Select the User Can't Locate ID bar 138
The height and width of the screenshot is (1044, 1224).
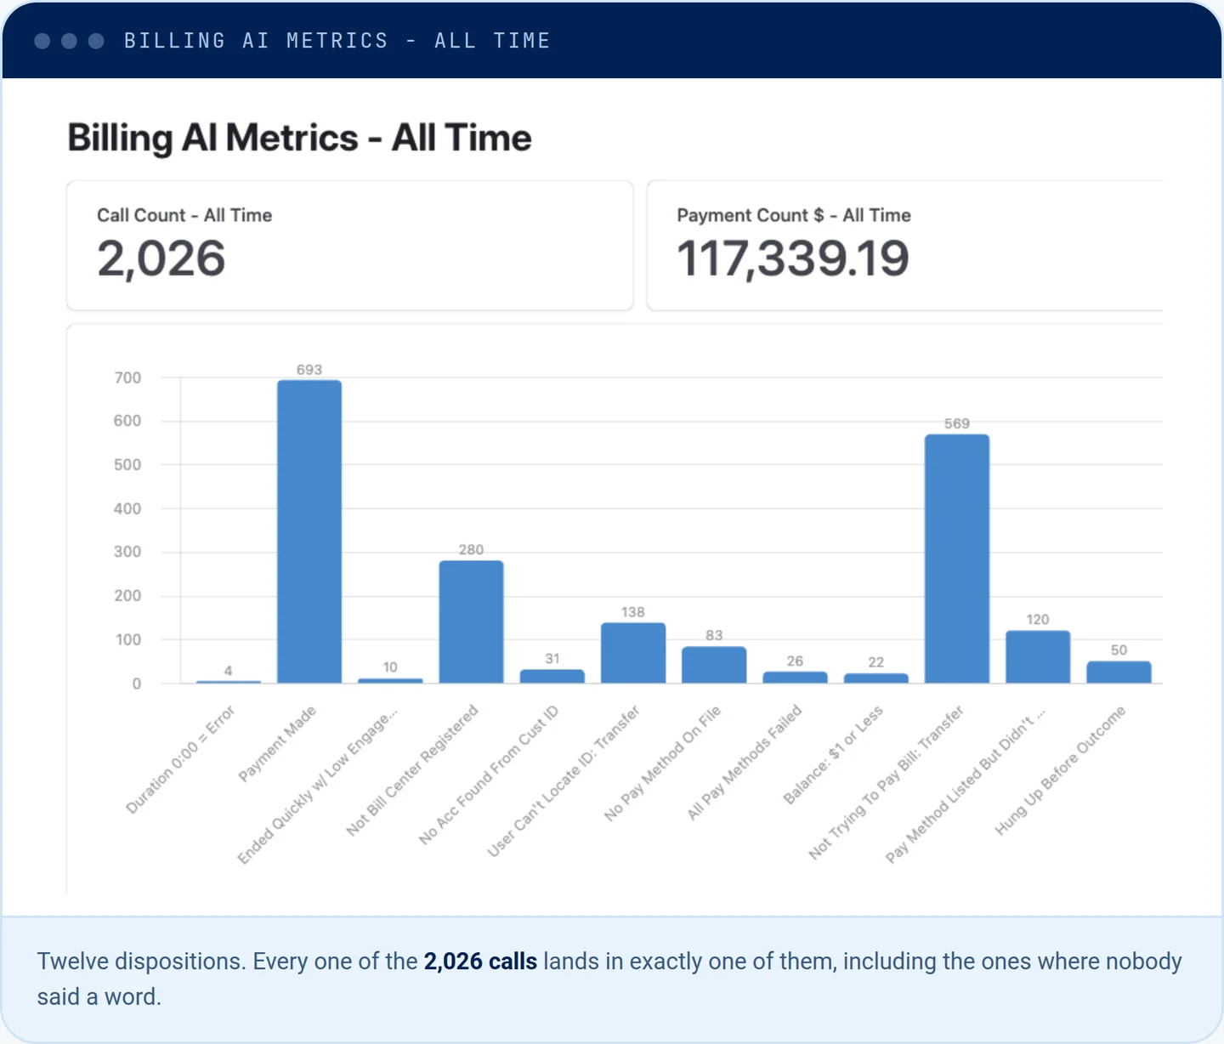tap(633, 653)
